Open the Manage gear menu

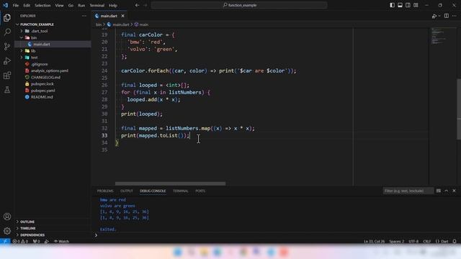[x=7, y=231]
